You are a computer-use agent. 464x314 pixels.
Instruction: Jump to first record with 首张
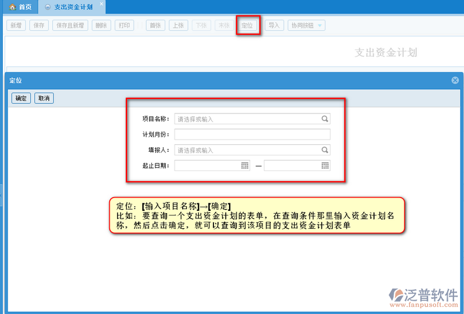tap(155, 25)
